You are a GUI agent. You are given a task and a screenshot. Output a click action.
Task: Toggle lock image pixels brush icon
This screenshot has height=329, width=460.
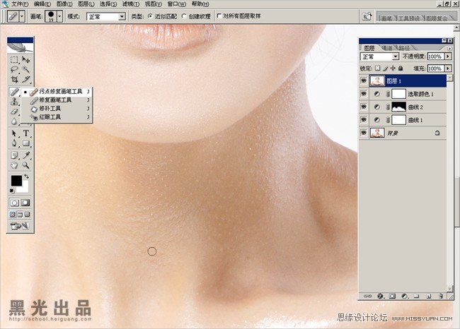(386, 68)
